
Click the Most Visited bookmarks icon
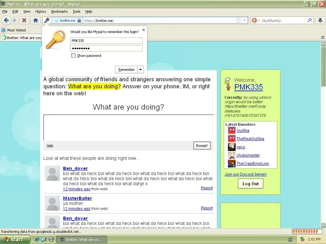4,30
